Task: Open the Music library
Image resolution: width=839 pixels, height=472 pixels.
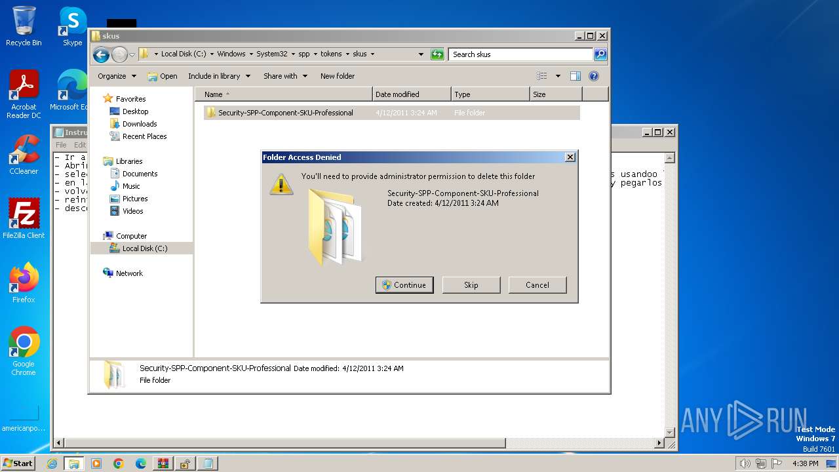Action: 131,186
